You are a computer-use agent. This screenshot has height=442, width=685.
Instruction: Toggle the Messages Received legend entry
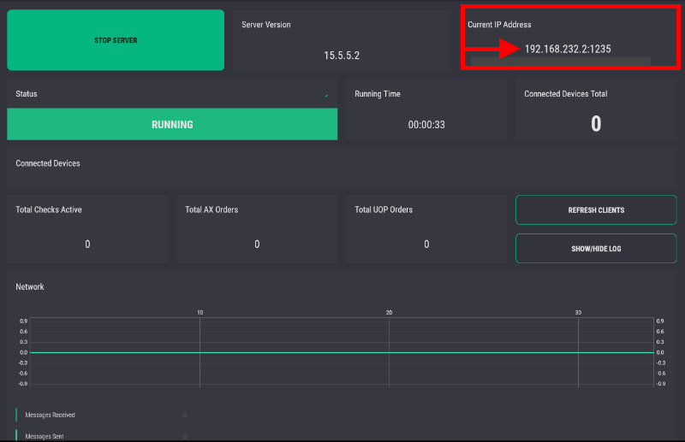[50, 415]
